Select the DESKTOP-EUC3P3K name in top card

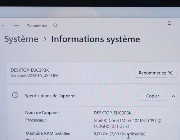30,70
